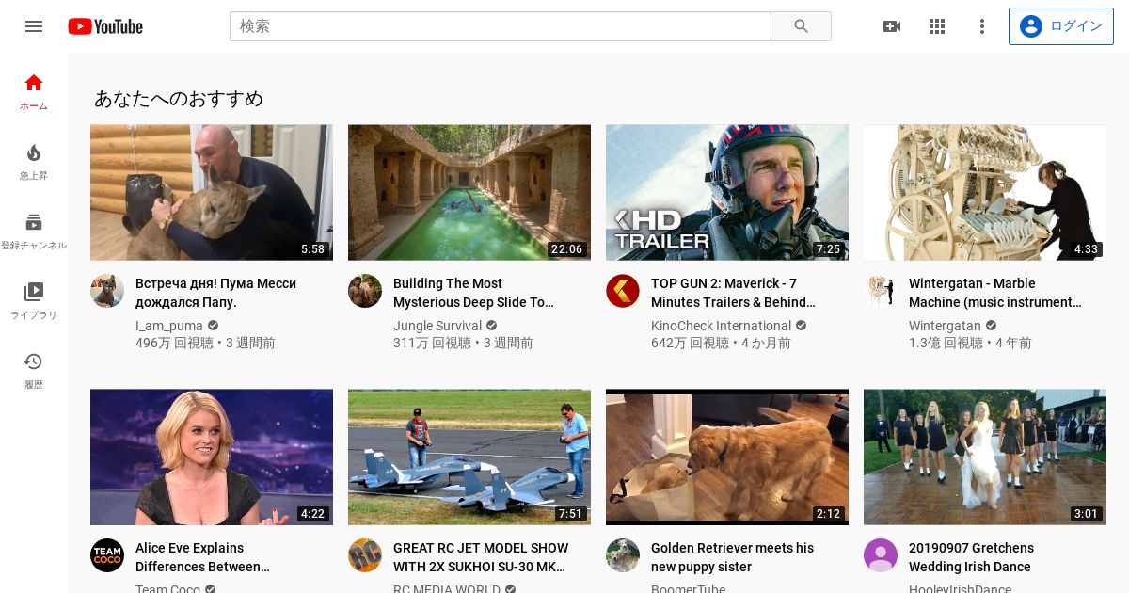Open title 'Alice Eve Explains Differences'

[202, 557]
